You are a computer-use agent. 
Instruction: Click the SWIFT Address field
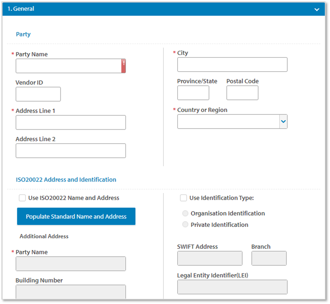click(209, 258)
